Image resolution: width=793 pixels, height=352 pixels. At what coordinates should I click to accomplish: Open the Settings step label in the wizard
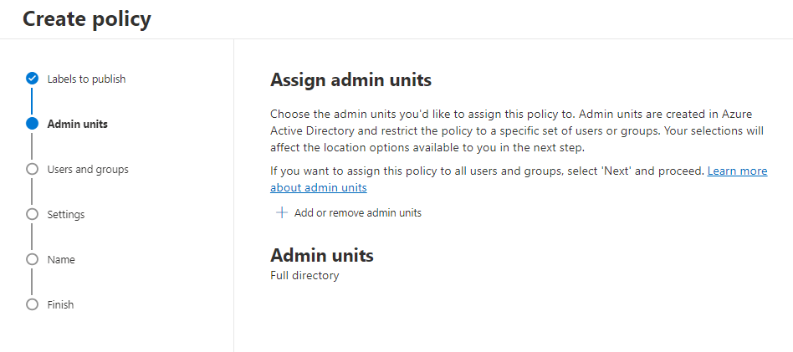click(66, 214)
